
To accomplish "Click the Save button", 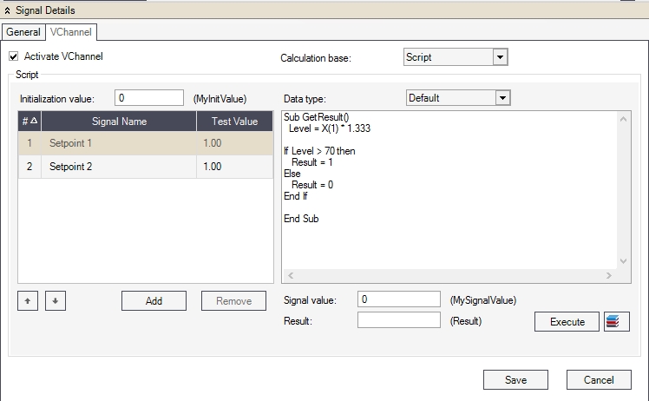I will [x=515, y=380].
